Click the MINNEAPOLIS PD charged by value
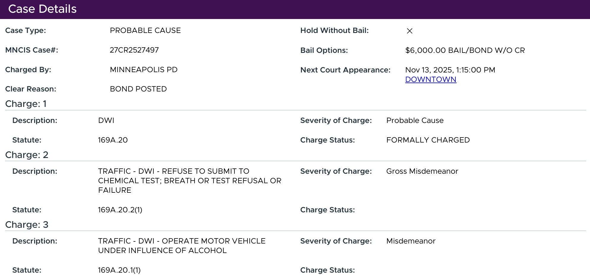 (143, 70)
